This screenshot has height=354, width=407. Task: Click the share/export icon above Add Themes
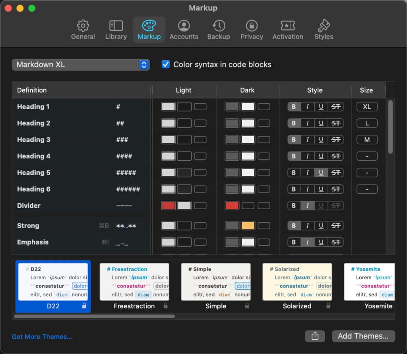coord(315,336)
